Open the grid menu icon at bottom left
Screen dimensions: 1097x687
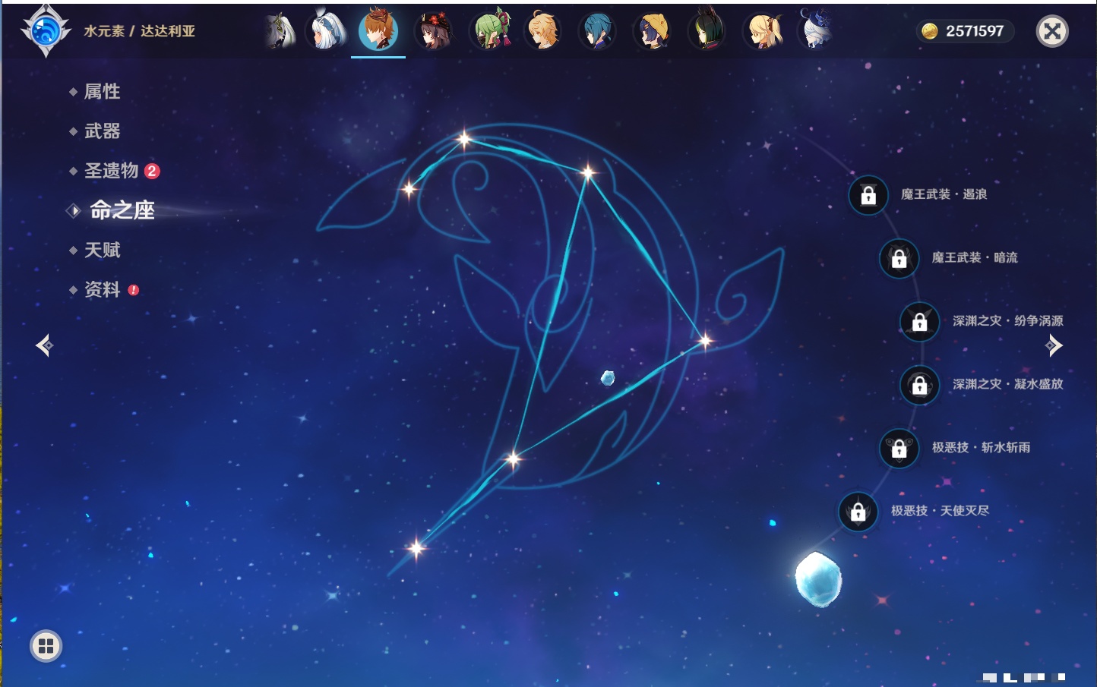point(46,646)
